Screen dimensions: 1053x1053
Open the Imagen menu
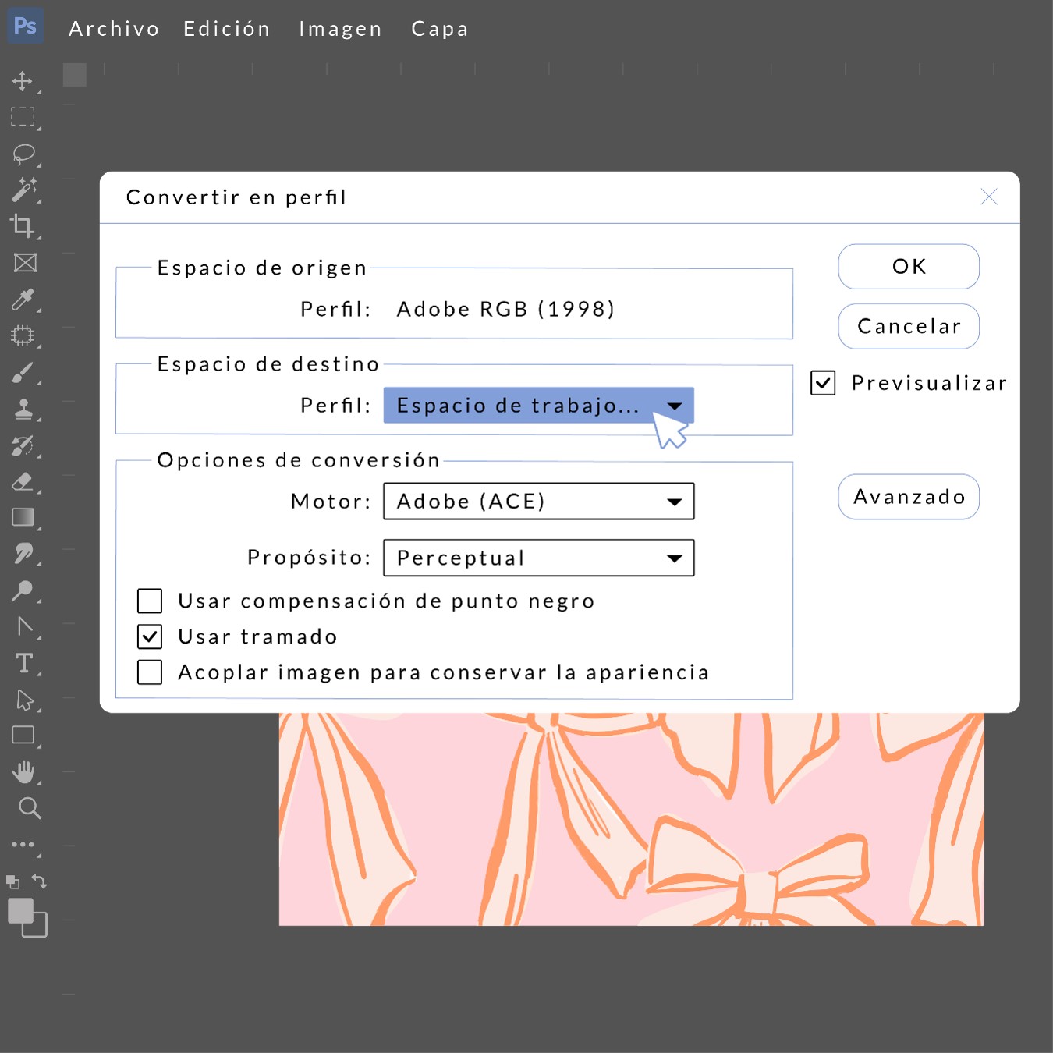point(341,29)
